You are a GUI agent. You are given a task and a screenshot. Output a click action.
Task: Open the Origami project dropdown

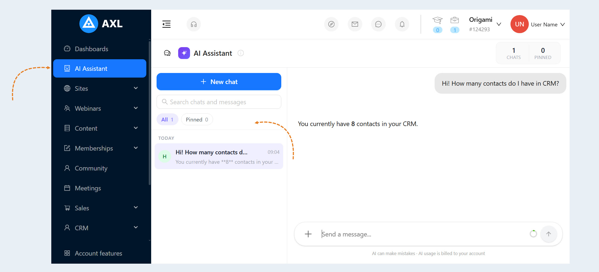click(x=485, y=24)
